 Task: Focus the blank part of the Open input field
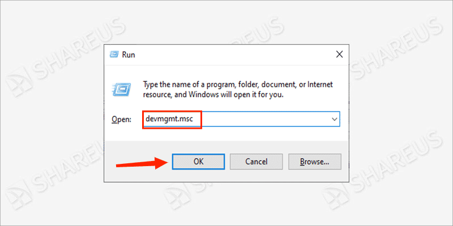(266, 119)
